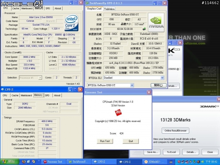Click Quit in Processor Test

point(131,141)
